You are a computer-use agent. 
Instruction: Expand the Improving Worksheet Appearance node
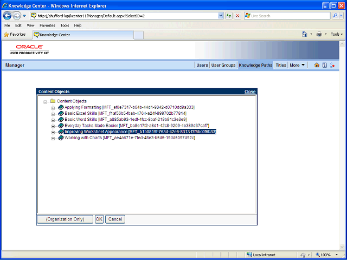53,132
